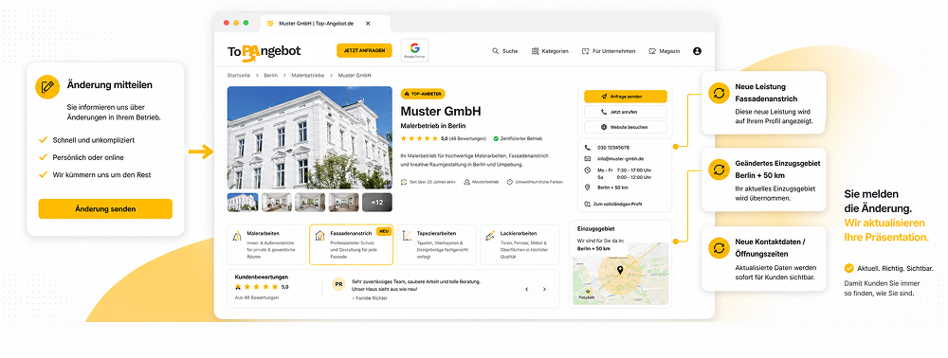Click the refresh icon on Geändertes Einzugsgebiet card

(x=719, y=170)
